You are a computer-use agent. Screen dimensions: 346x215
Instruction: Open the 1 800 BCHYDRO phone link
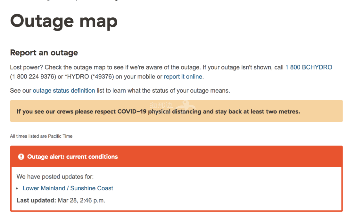[x=309, y=67]
